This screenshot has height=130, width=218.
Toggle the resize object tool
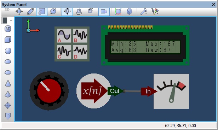tap(42, 11)
